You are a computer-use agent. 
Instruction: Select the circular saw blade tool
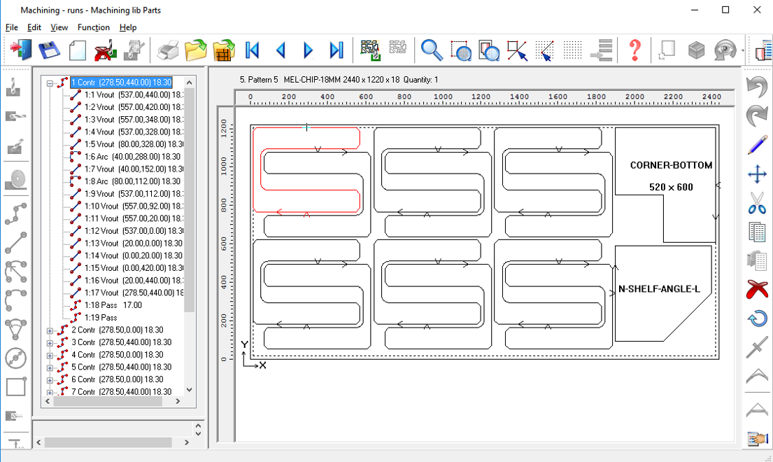click(x=16, y=179)
